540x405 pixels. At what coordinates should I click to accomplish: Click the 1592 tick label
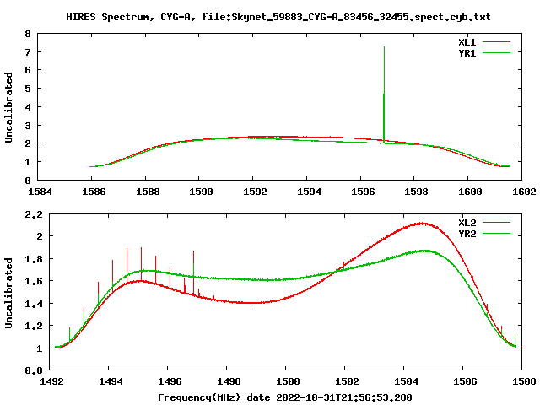[255, 192]
